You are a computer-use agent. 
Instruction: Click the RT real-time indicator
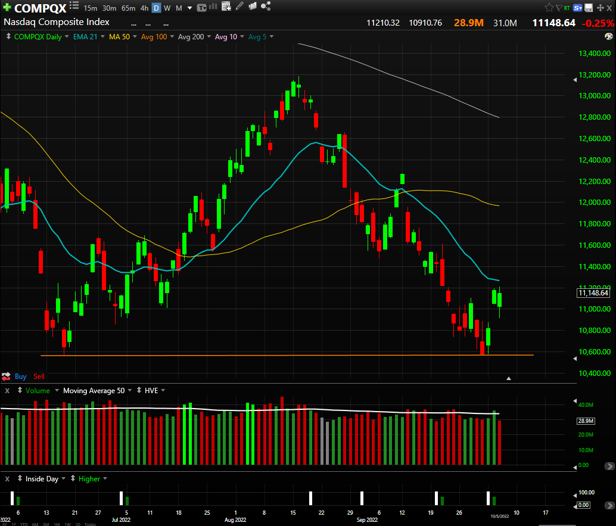click(x=567, y=8)
